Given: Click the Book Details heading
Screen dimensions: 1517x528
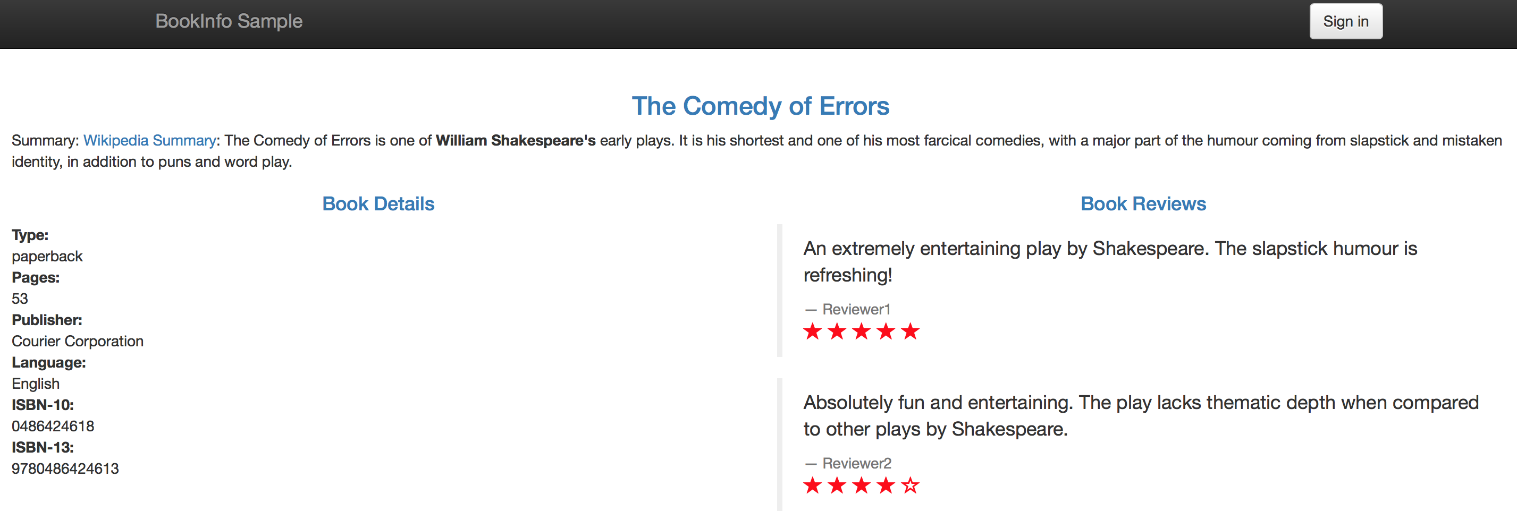Looking at the screenshot, I should (378, 205).
